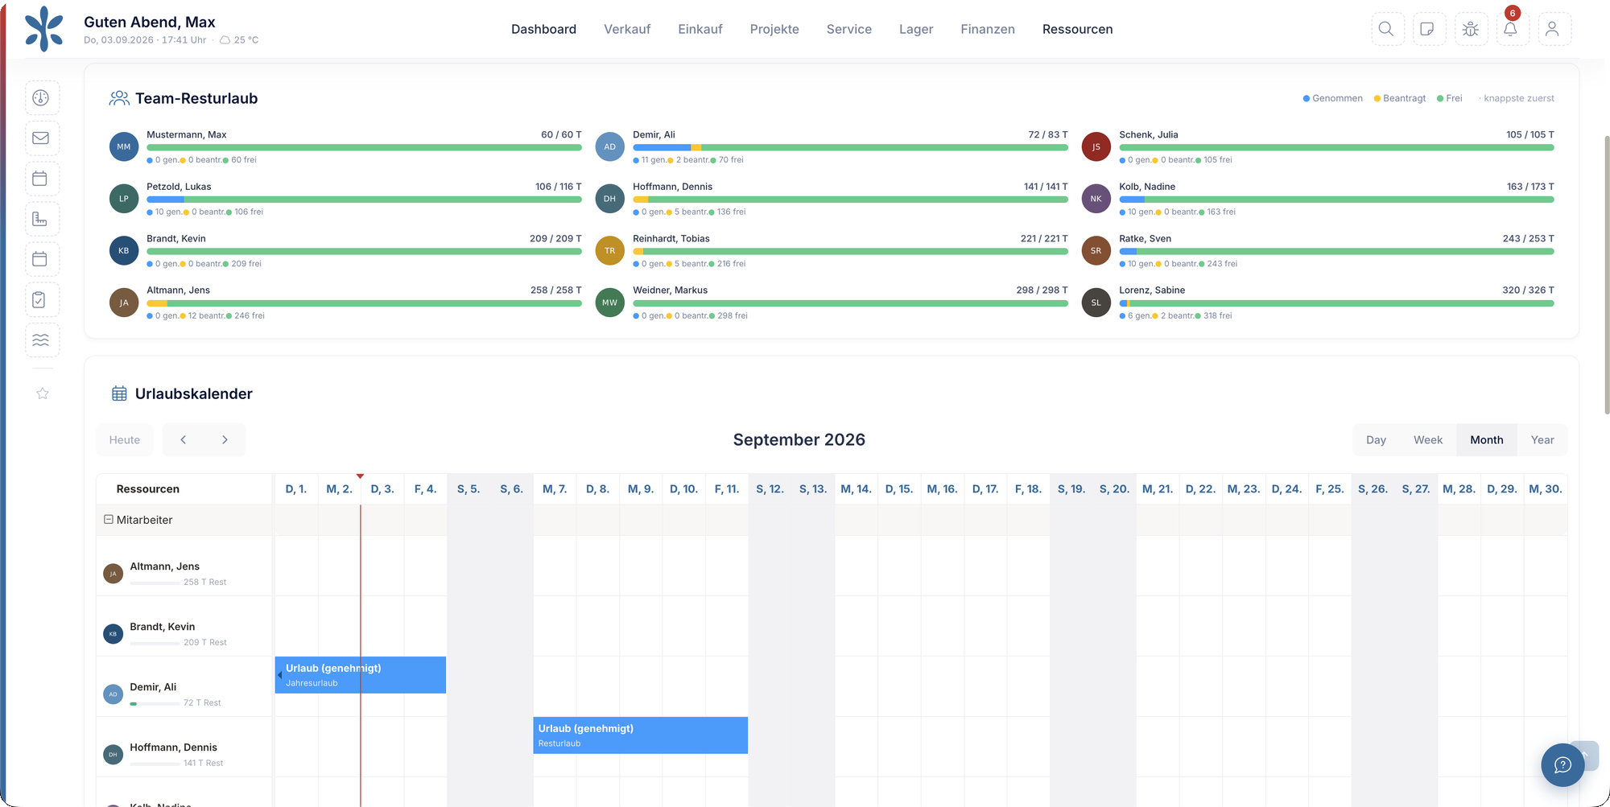Click Demir, Ali's vacation progress bar

850,148
